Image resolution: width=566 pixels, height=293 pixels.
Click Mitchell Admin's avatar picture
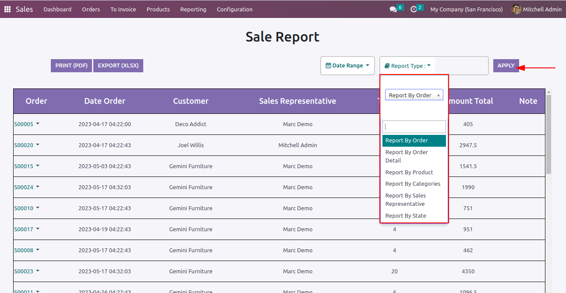coord(516,9)
